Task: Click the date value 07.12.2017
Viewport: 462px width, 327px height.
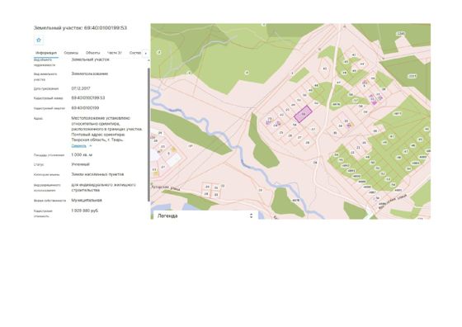Action: [81, 88]
